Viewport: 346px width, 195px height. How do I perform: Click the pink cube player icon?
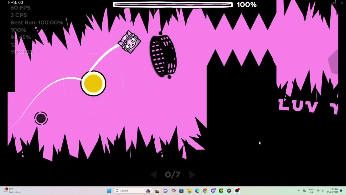click(129, 42)
